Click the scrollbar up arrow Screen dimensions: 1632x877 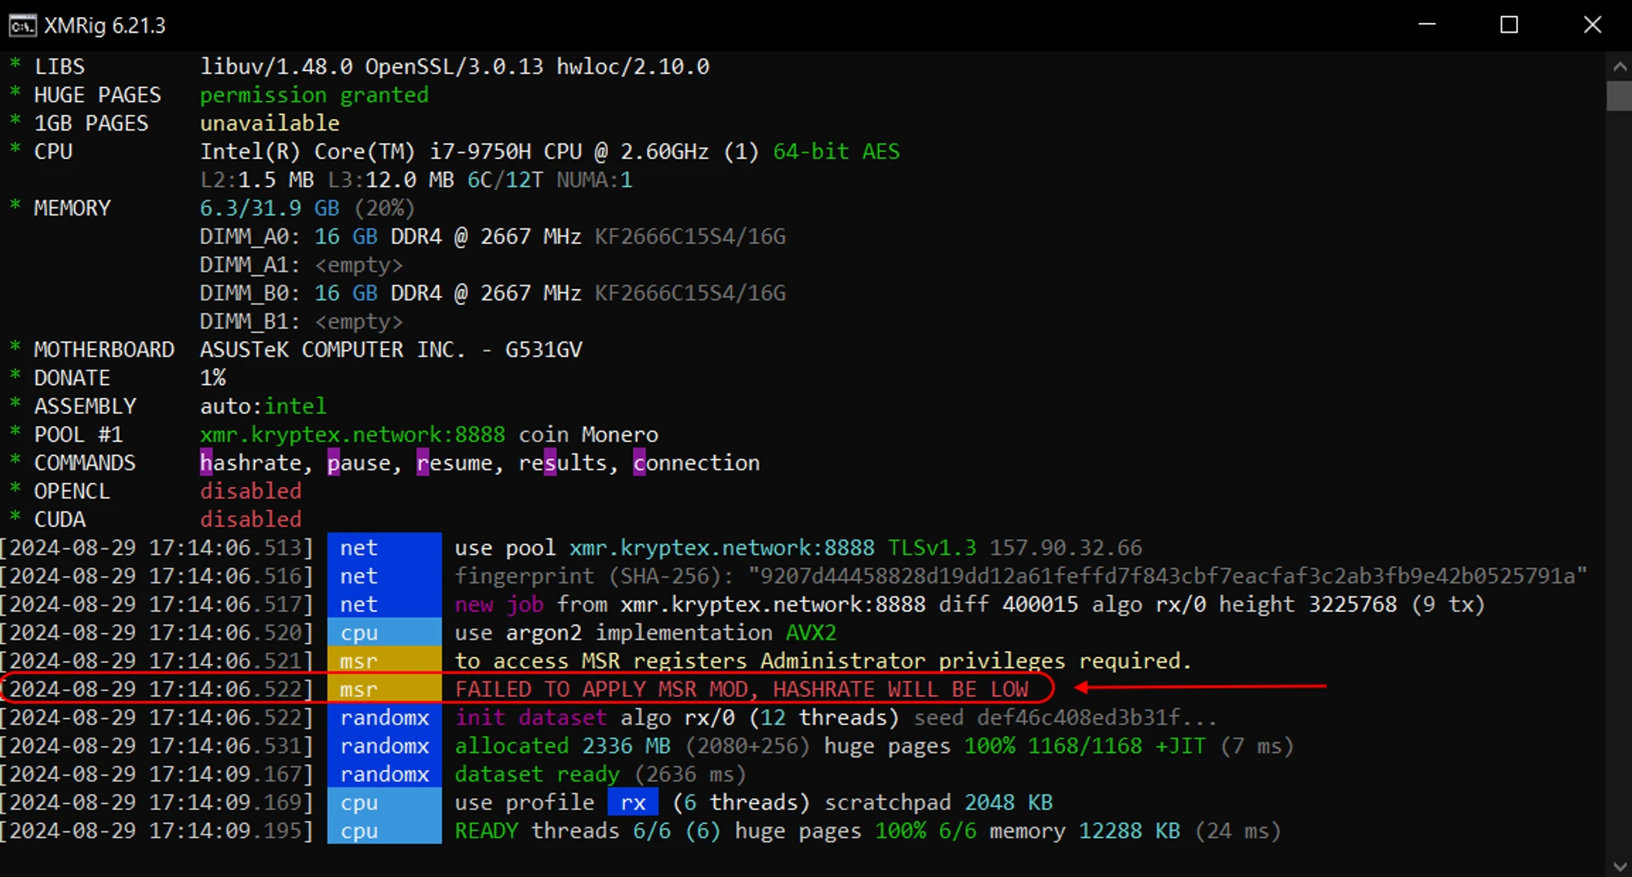[1619, 67]
